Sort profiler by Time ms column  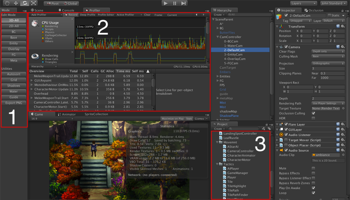pos(123,71)
